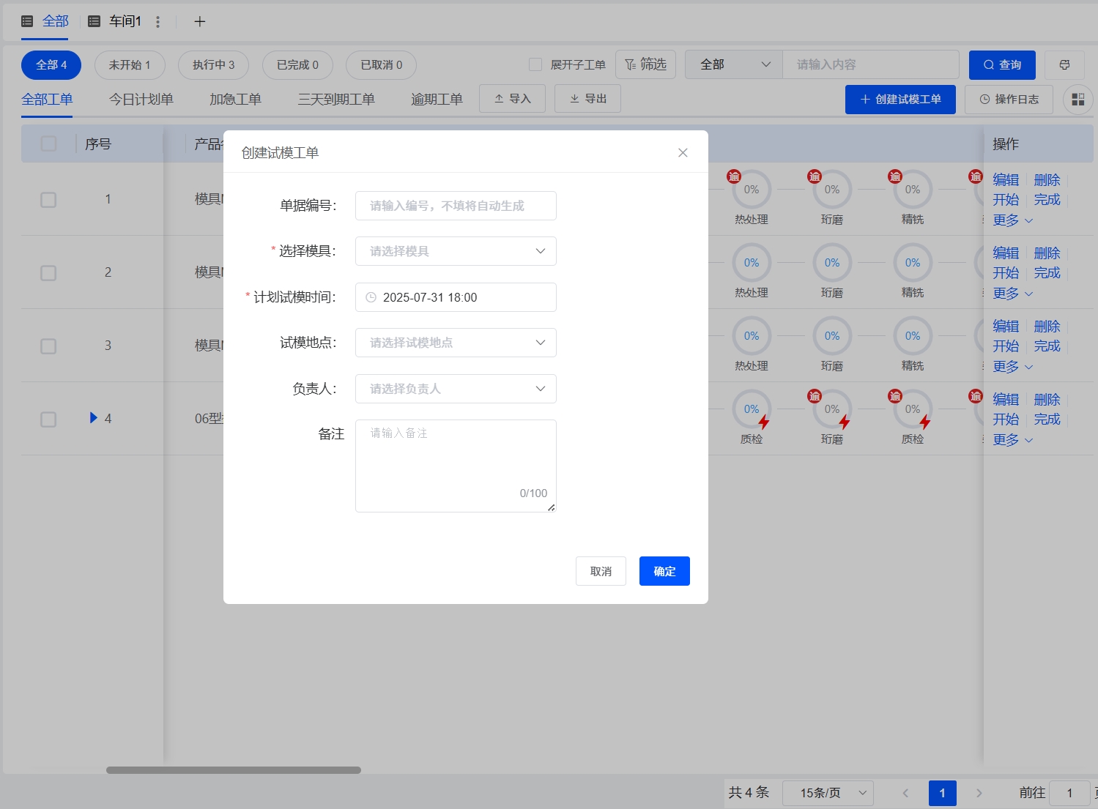
Task: Click 开始 link for row 3
Action: click(x=1006, y=346)
